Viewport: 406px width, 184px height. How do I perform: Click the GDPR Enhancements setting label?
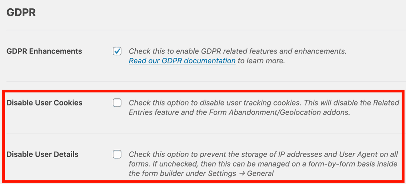[44, 51]
